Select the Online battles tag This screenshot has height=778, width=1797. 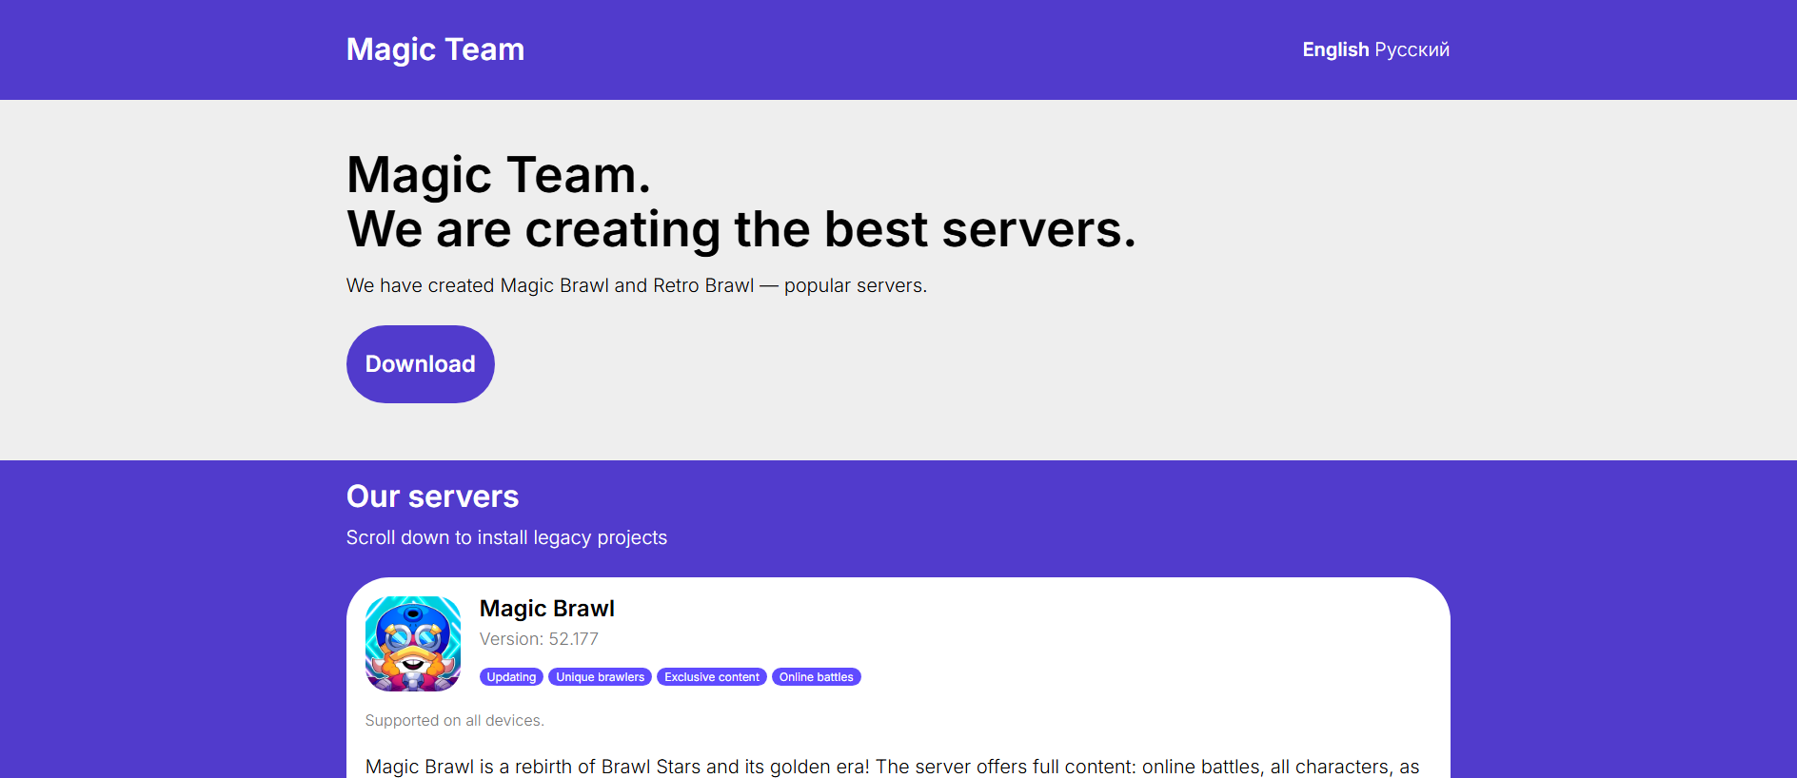(x=817, y=677)
